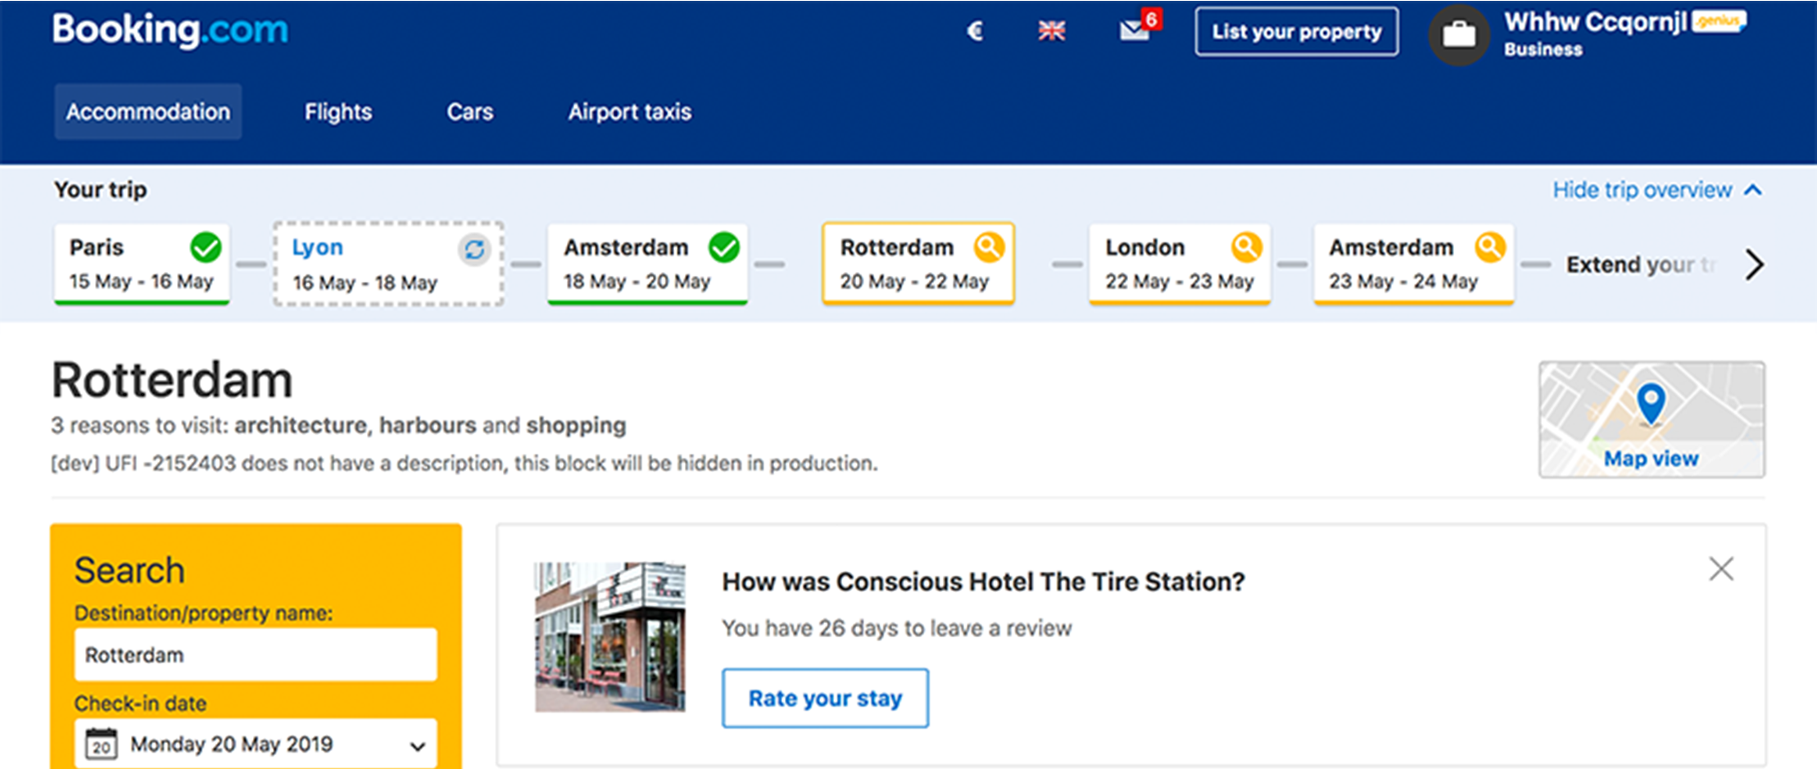
Task: Click the 'You have 26 days to leave a review' text
Action: (897, 628)
